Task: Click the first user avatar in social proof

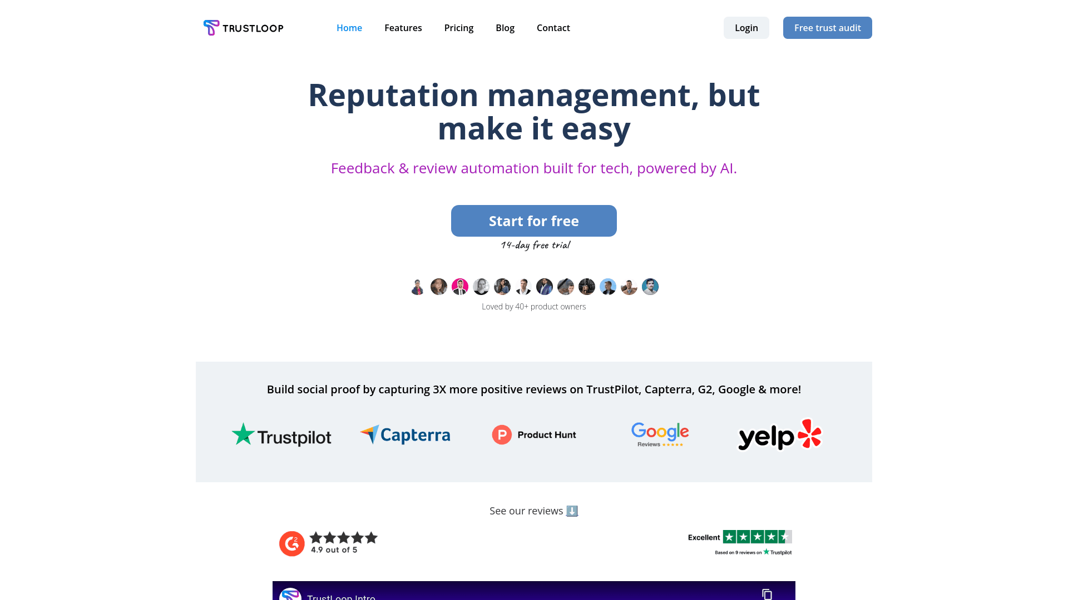Action: coord(418,287)
